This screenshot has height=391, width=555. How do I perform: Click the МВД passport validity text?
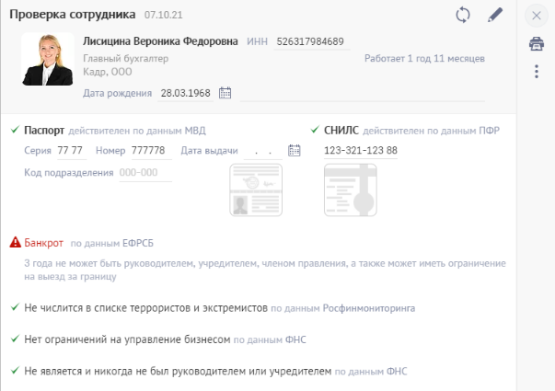(136, 131)
